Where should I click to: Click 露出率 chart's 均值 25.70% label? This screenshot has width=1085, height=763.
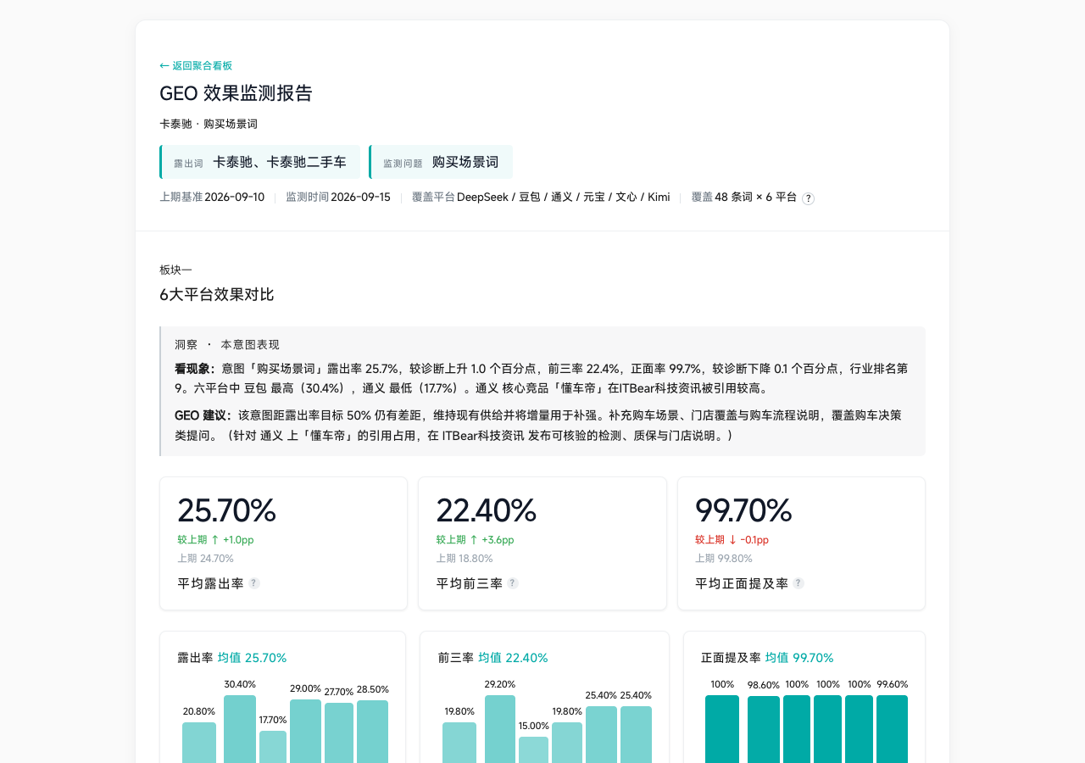click(x=253, y=658)
